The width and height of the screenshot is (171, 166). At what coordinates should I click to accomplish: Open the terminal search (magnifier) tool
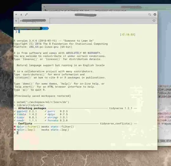150,15
